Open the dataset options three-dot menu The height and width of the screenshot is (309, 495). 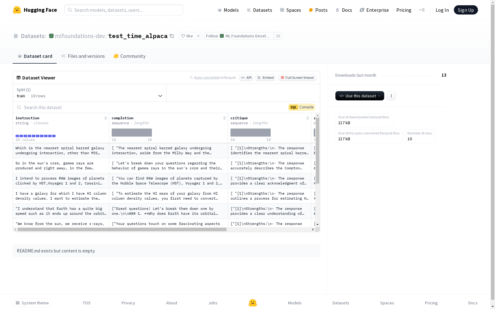(x=391, y=96)
